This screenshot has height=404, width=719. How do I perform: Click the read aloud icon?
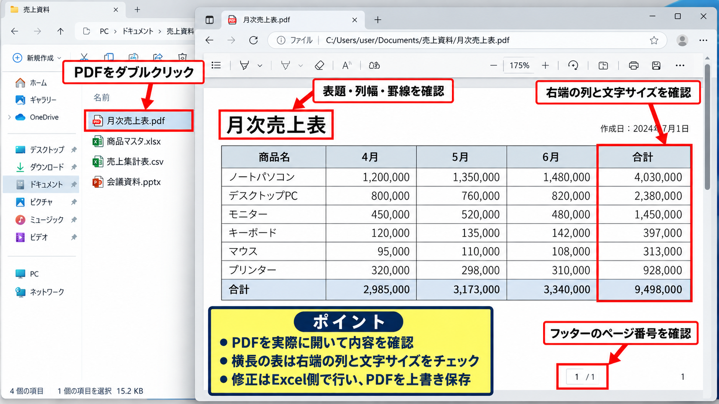point(374,65)
